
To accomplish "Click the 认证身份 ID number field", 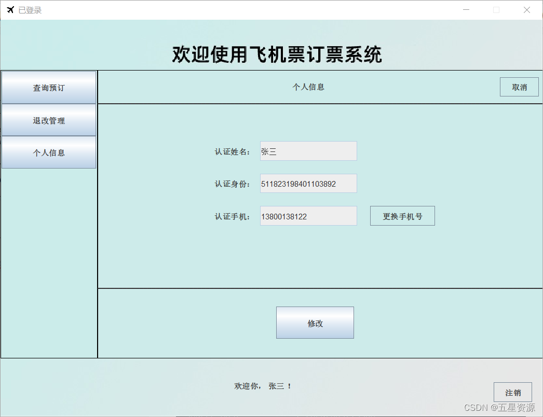I will (x=308, y=183).
